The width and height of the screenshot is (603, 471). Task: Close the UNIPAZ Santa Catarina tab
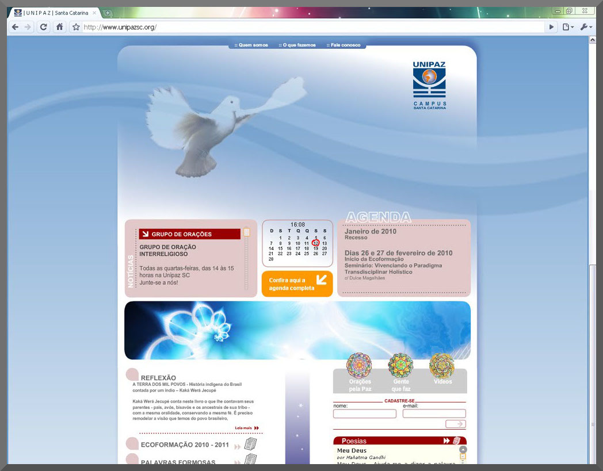pyautogui.click(x=94, y=13)
